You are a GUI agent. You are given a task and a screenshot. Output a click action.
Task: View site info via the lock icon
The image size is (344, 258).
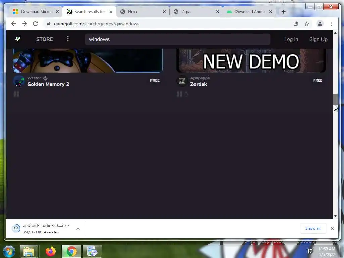[x=49, y=24]
